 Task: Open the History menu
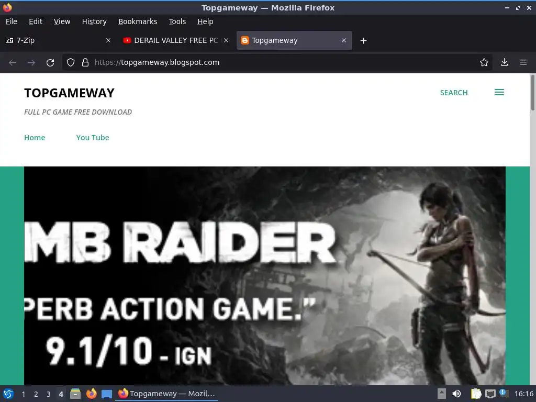[94, 21]
